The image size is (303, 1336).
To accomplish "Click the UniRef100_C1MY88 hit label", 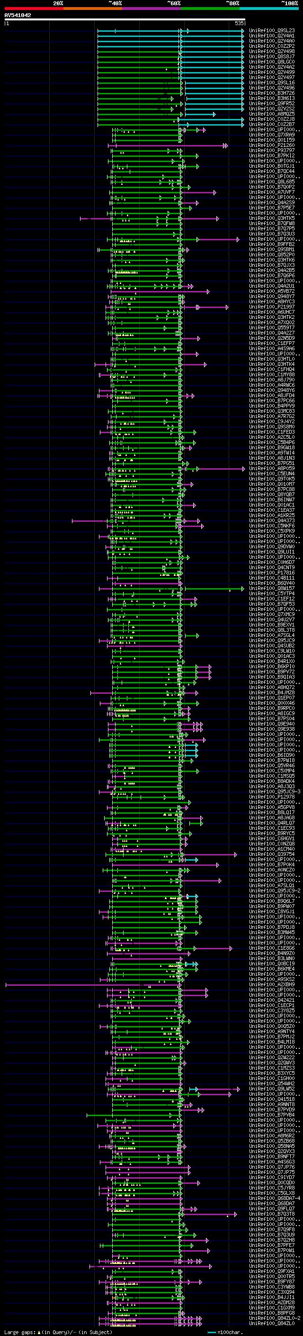I will [x=272, y=374].
